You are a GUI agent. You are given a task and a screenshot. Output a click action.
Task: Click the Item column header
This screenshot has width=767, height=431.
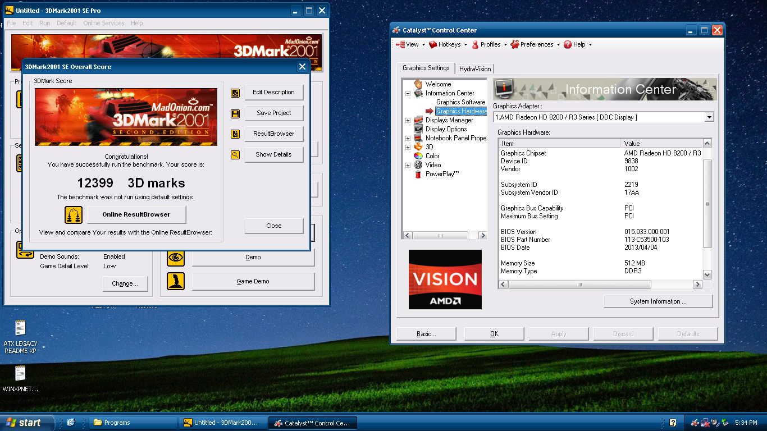coord(559,143)
